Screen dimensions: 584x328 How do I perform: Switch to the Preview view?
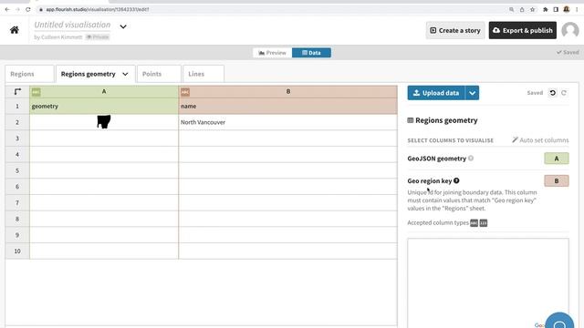pyautogui.click(x=272, y=53)
